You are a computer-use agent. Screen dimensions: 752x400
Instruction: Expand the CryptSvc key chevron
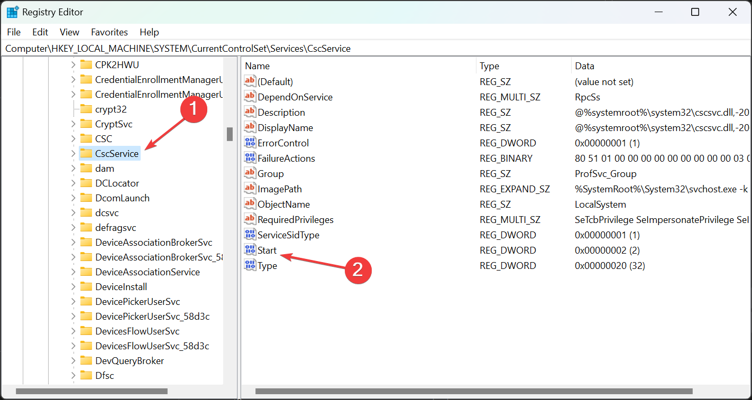[x=73, y=124]
